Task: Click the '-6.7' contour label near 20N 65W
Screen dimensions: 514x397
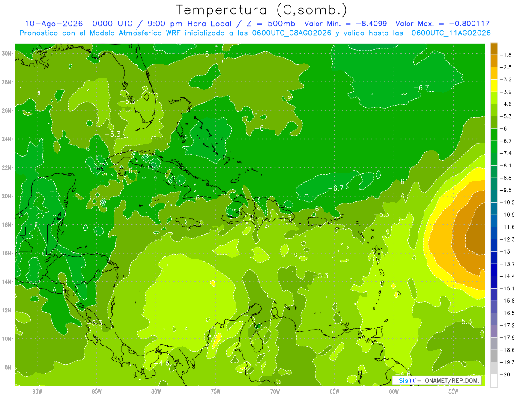Action: point(335,188)
